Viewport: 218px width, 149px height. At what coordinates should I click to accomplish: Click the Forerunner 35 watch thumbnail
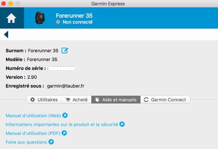click(40, 18)
